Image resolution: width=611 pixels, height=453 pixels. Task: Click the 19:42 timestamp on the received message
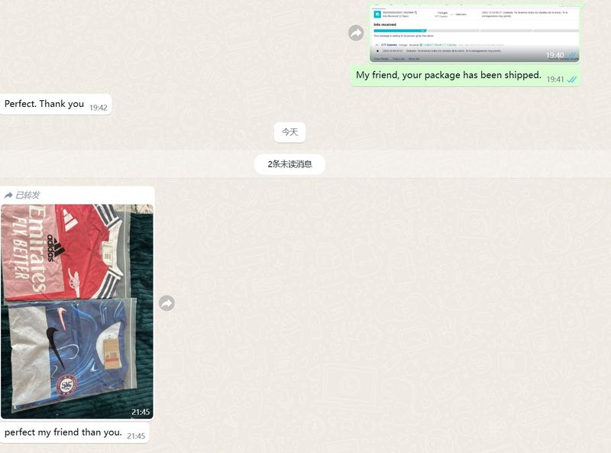(99, 108)
